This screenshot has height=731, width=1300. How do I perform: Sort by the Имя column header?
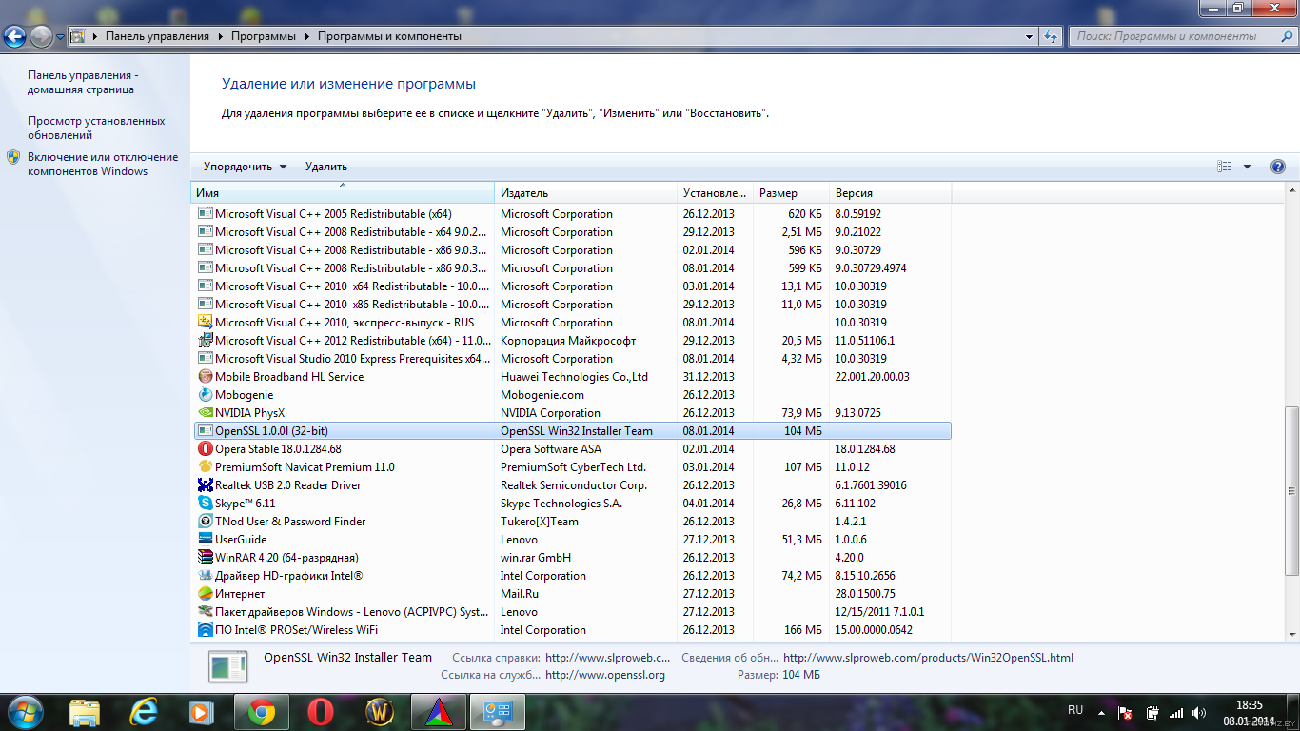tap(343, 193)
